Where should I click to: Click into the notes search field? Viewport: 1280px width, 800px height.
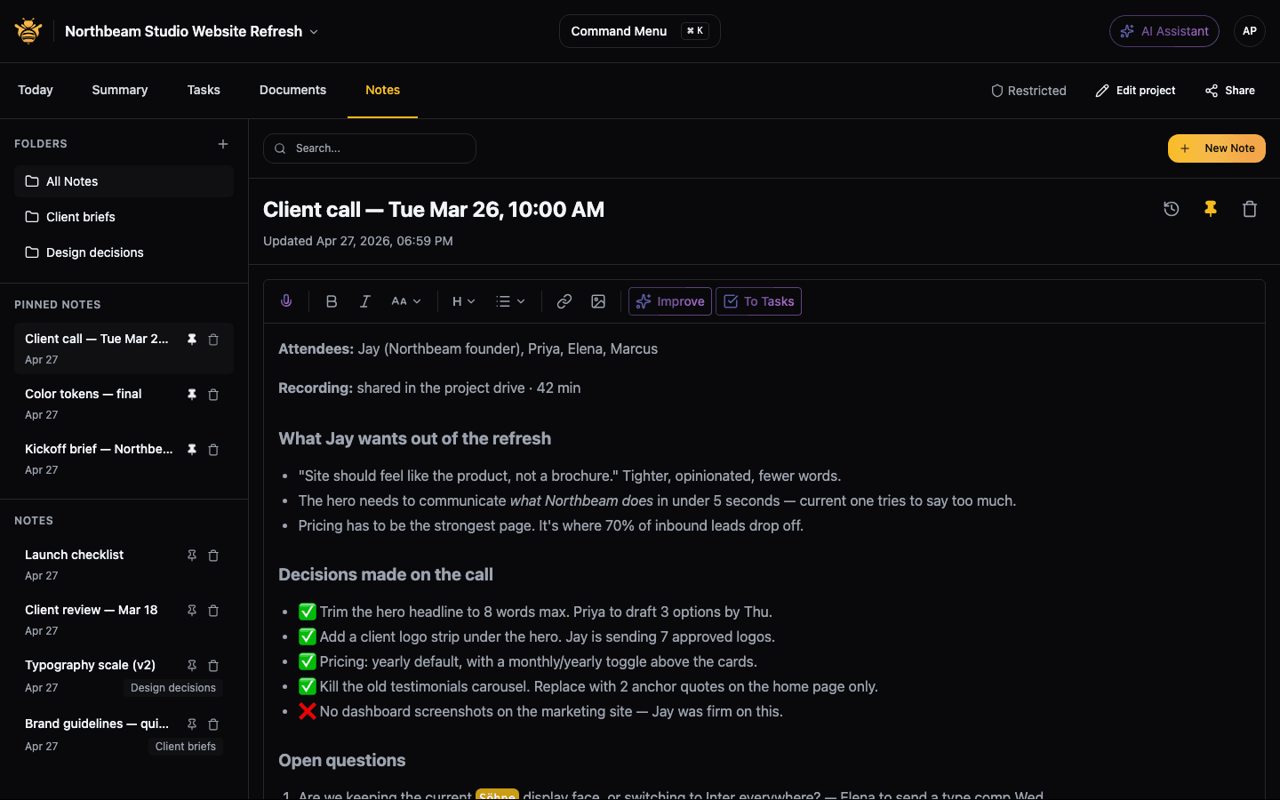click(370, 148)
